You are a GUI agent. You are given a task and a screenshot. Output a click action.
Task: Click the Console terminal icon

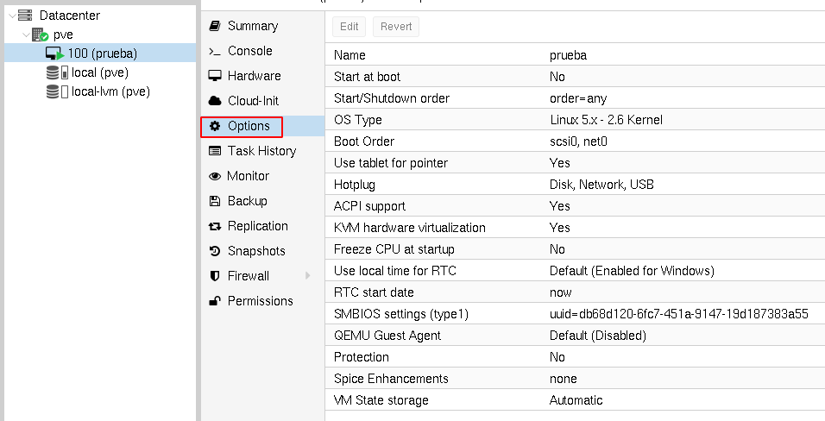click(x=215, y=51)
